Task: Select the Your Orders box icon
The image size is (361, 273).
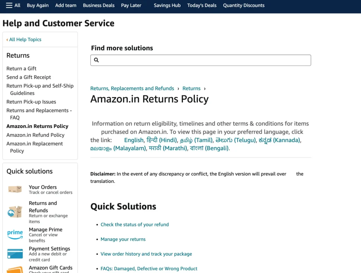Action: pos(14,190)
